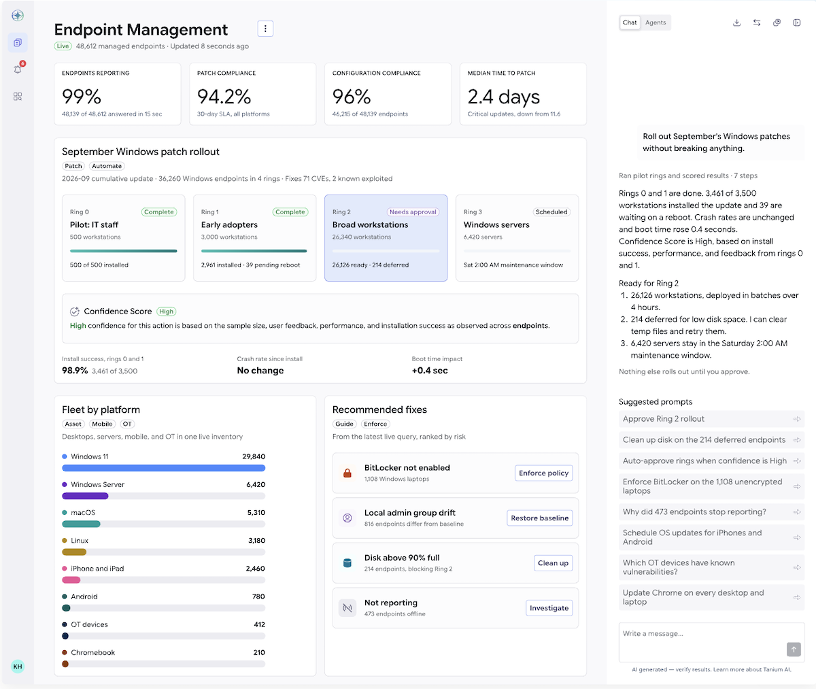
Task: Switch to the Agents tab
Action: pyautogui.click(x=656, y=22)
